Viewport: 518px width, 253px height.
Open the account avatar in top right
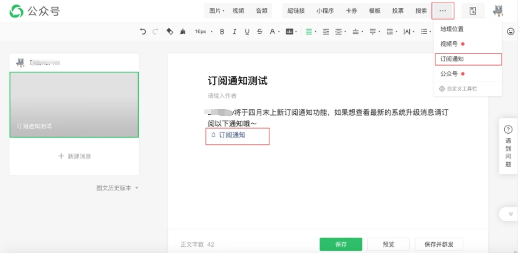[x=498, y=11]
